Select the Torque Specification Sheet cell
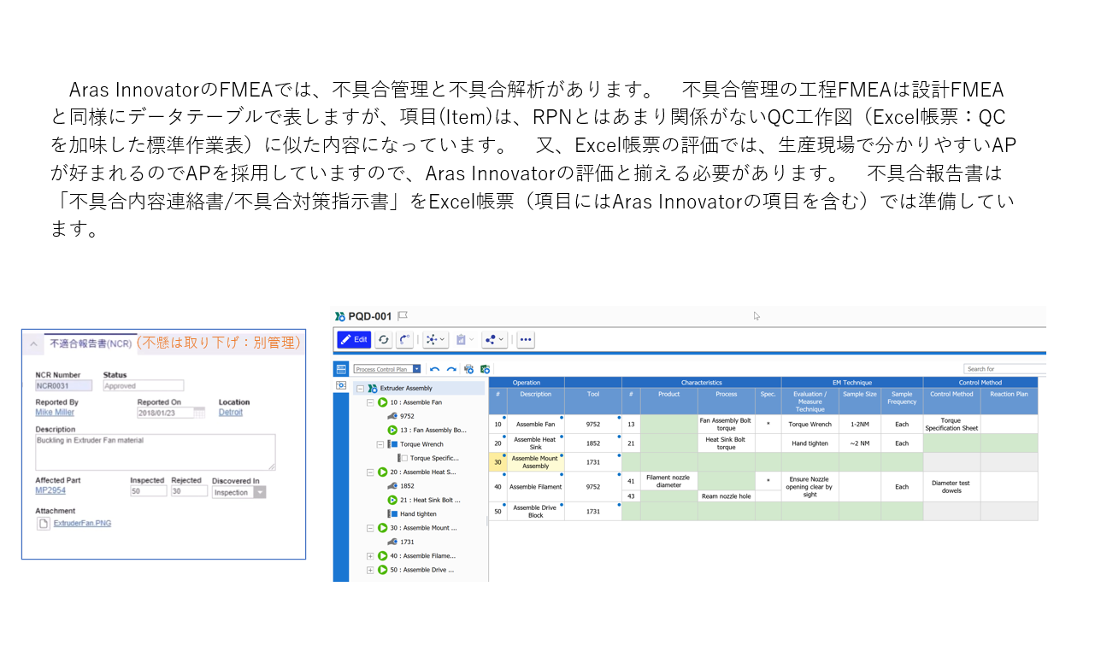 pos(951,424)
